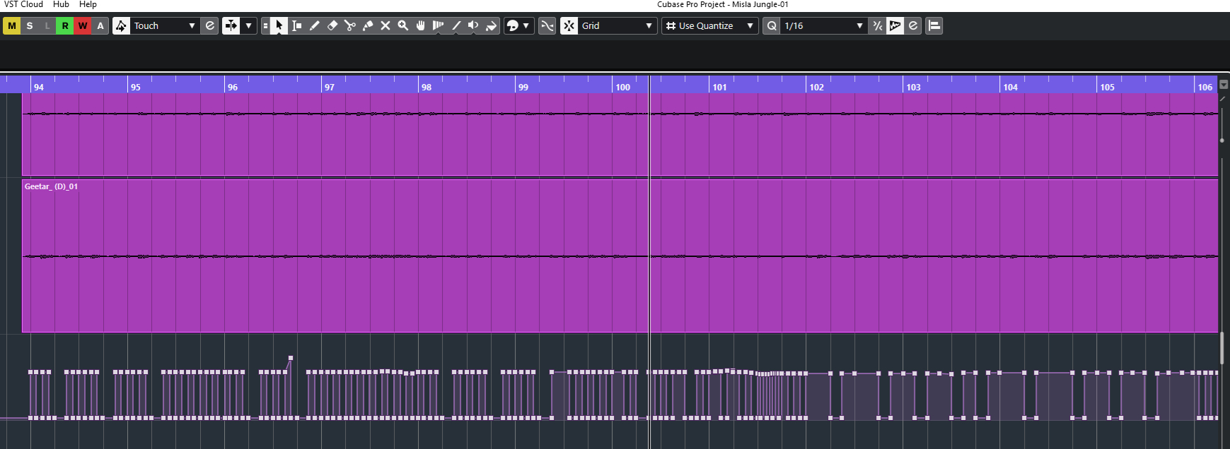Select the Draw pencil tool
1230x449 pixels.
point(315,26)
